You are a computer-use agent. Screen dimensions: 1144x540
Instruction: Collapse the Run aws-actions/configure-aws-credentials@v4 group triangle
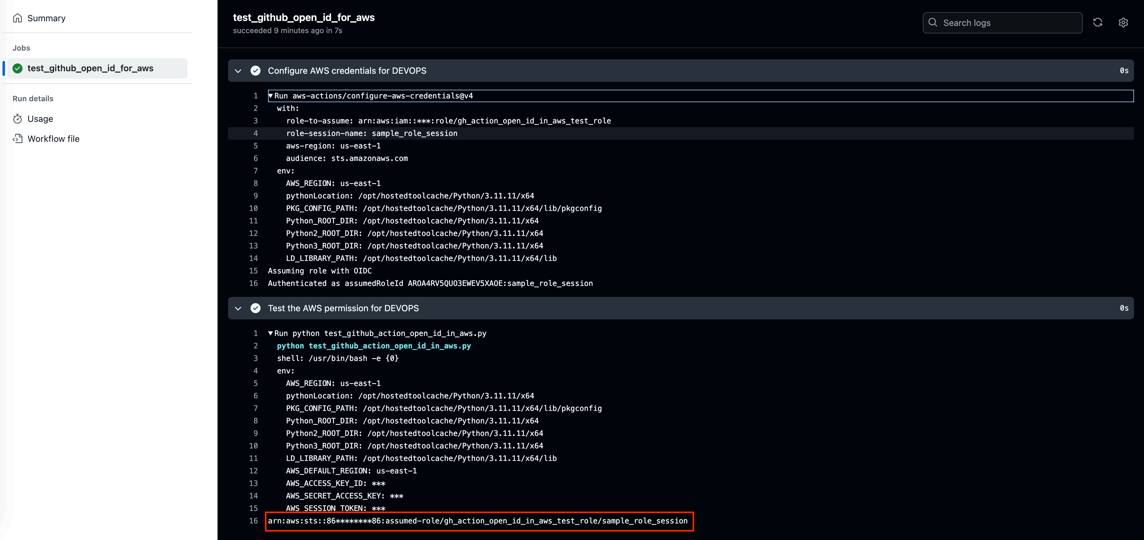[x=271, y=96]
